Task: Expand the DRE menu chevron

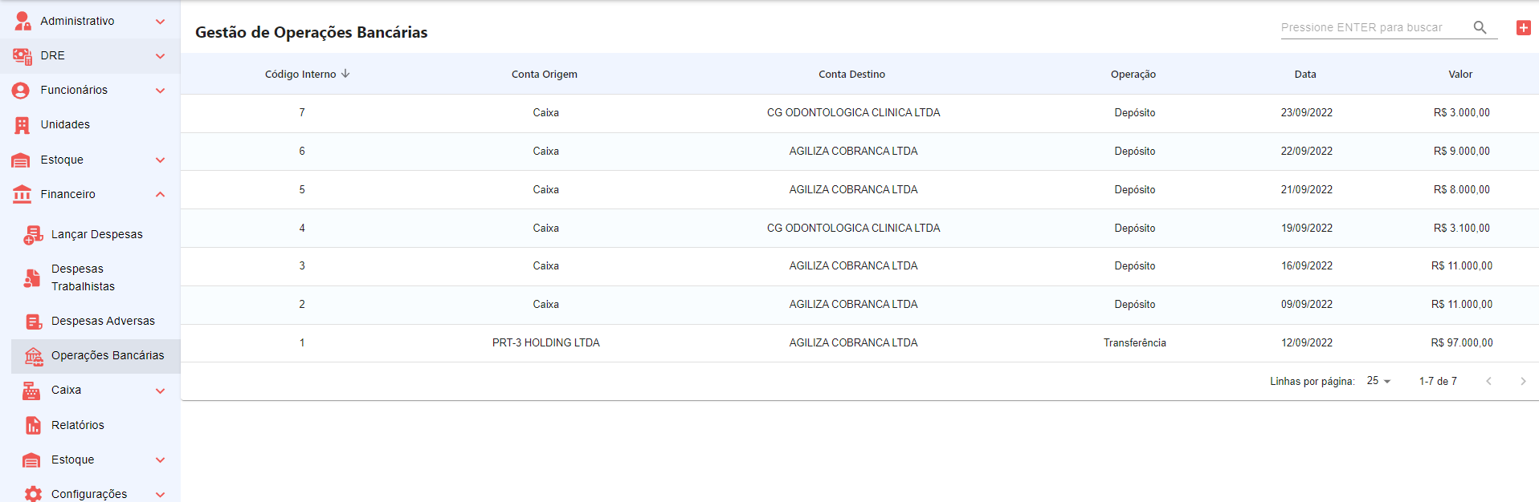Action: (x=160, y=56)
